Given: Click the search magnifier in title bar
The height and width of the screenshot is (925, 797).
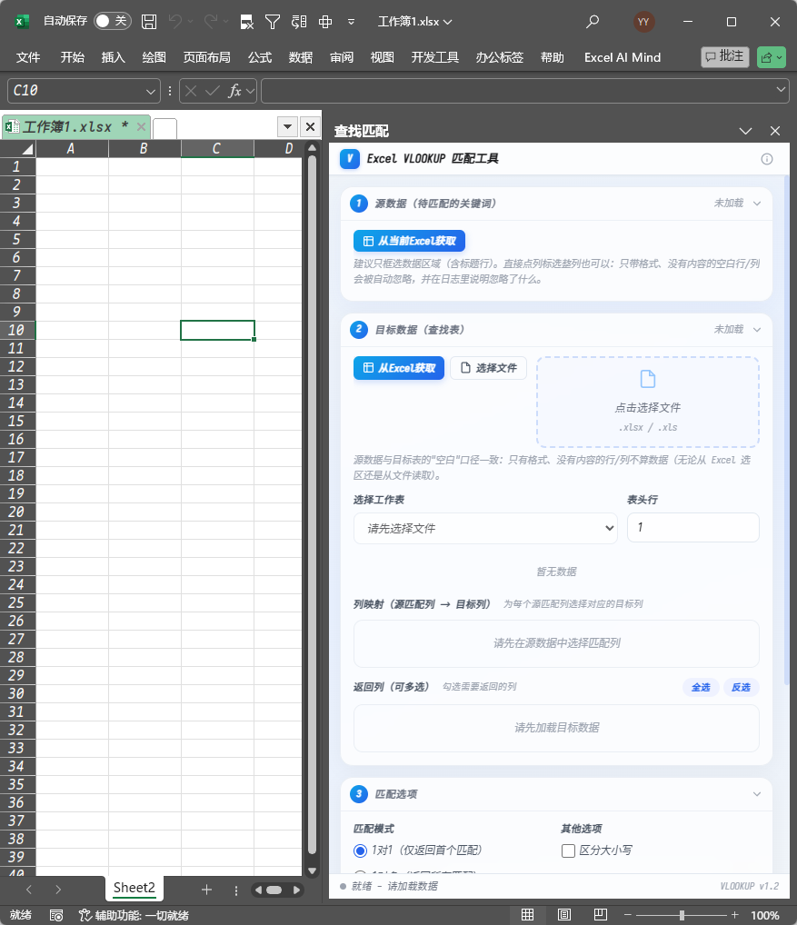Looking at the screenshot, I should click(593, 22).
